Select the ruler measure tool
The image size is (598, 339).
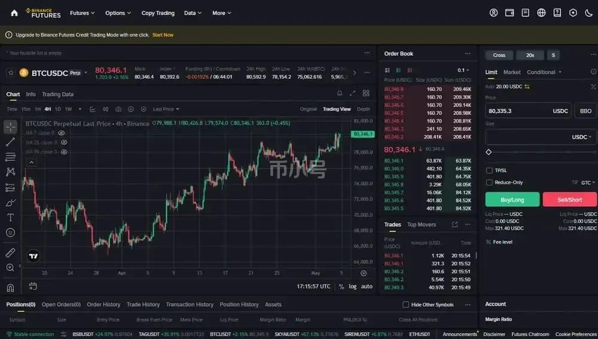(x=10, y=252)
